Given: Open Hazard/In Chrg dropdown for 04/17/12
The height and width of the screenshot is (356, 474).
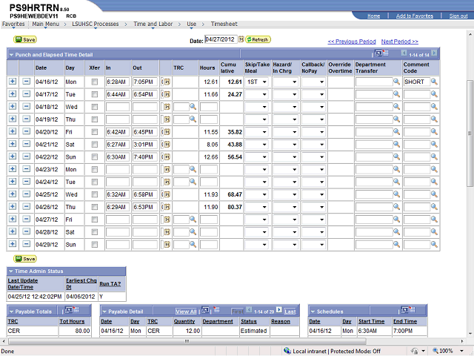Looking at the screenshot, I should 285,94.
